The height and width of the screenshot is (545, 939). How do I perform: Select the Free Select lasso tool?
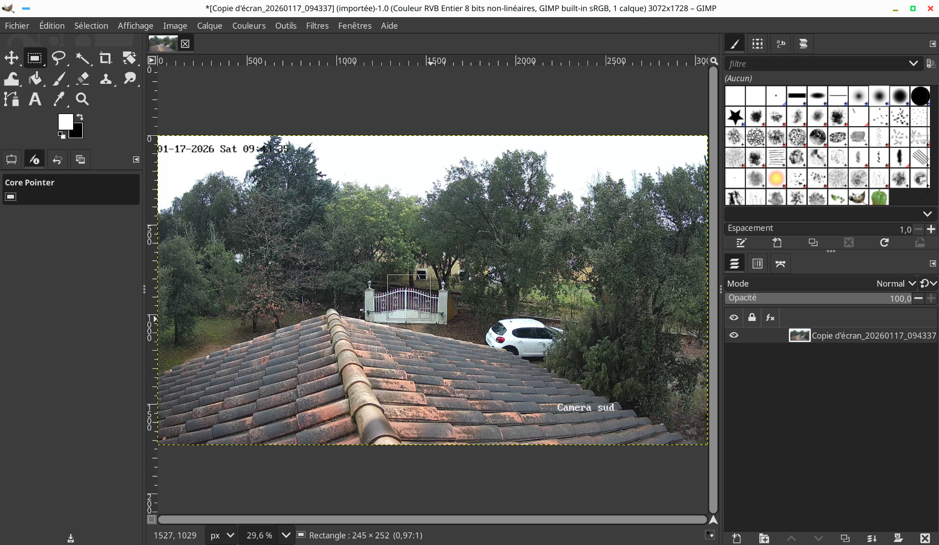click(x=58, y=58)
